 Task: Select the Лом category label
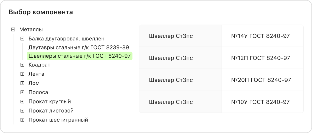tap(34, 83)
